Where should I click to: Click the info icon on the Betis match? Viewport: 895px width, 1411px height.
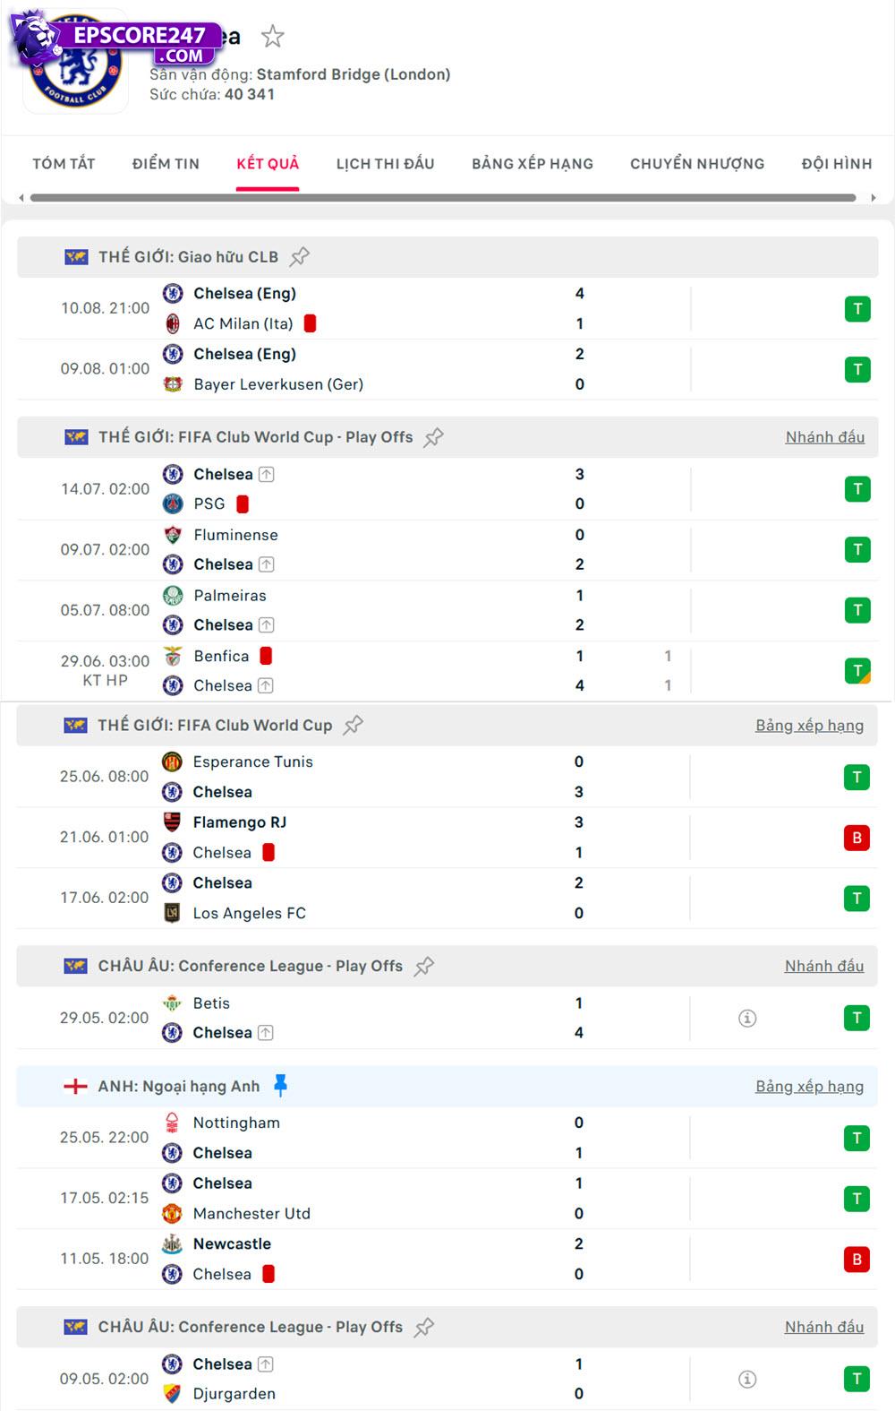click(x=748, y=1018)
